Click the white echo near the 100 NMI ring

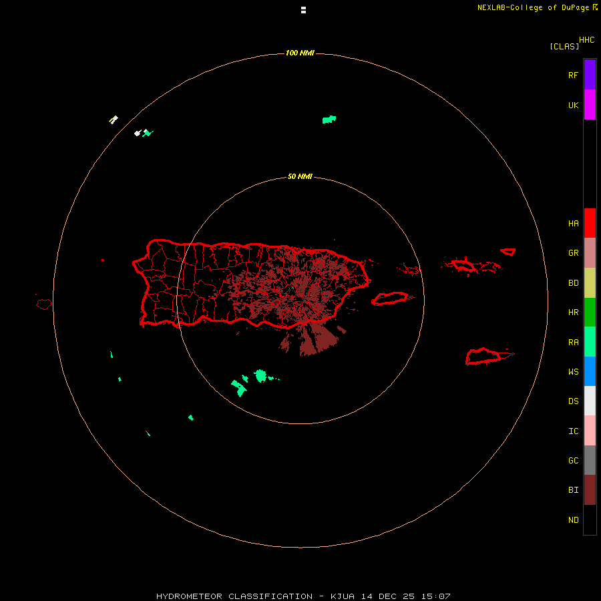(x=138, y=133)
